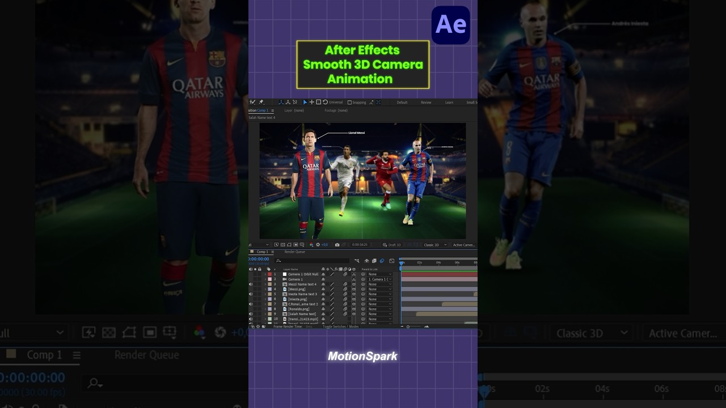Expand the Camera 1 layer properties

coord(265,279)
